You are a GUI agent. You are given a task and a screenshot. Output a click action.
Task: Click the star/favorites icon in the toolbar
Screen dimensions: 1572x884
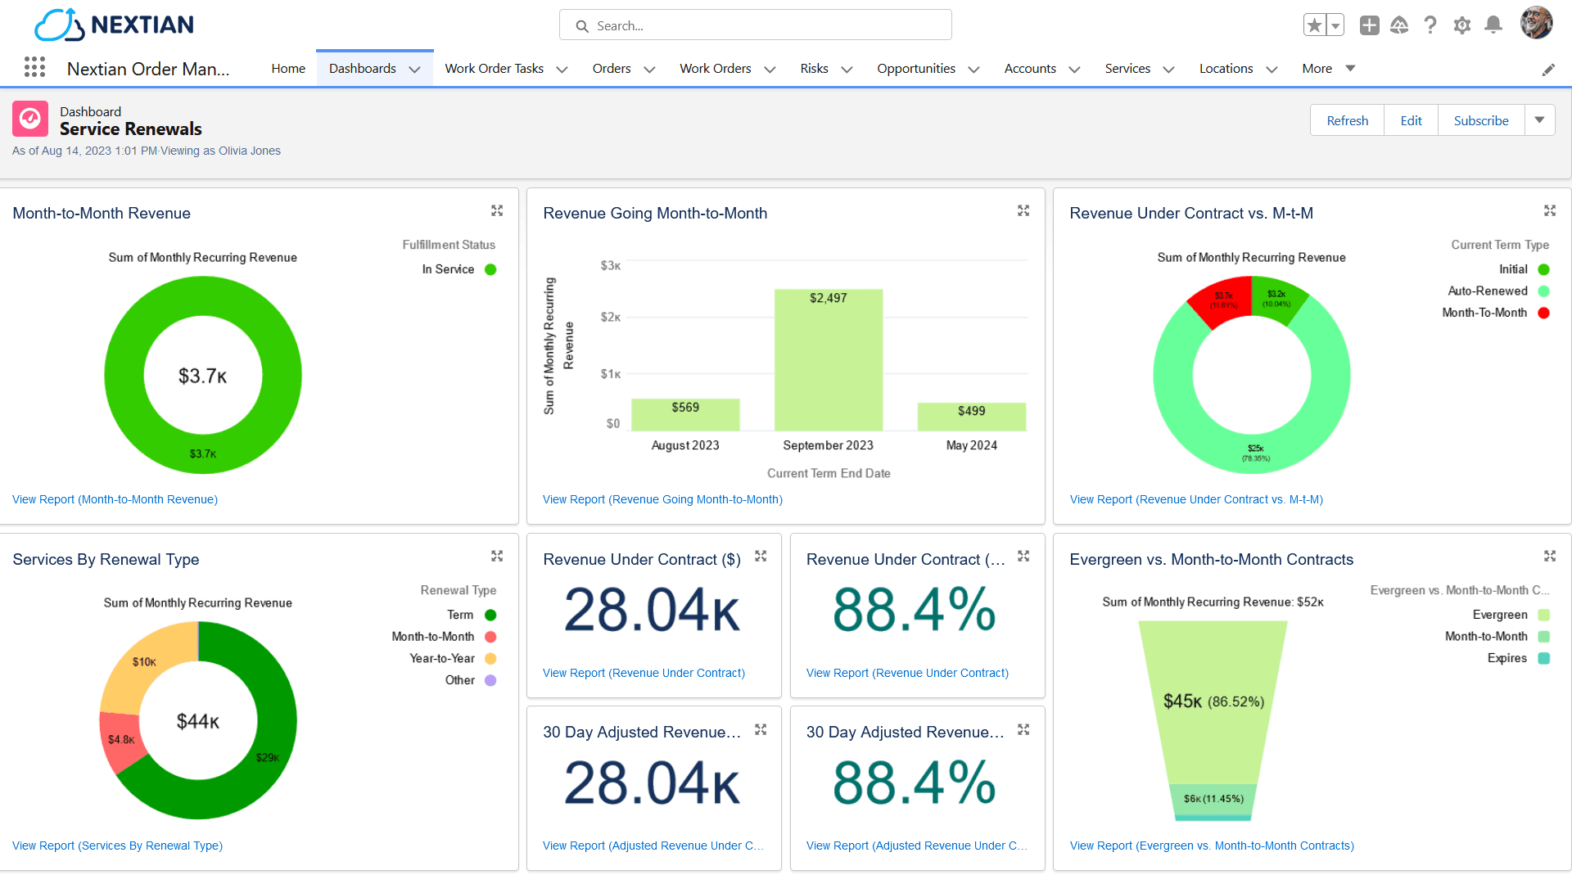(1314, 25)
